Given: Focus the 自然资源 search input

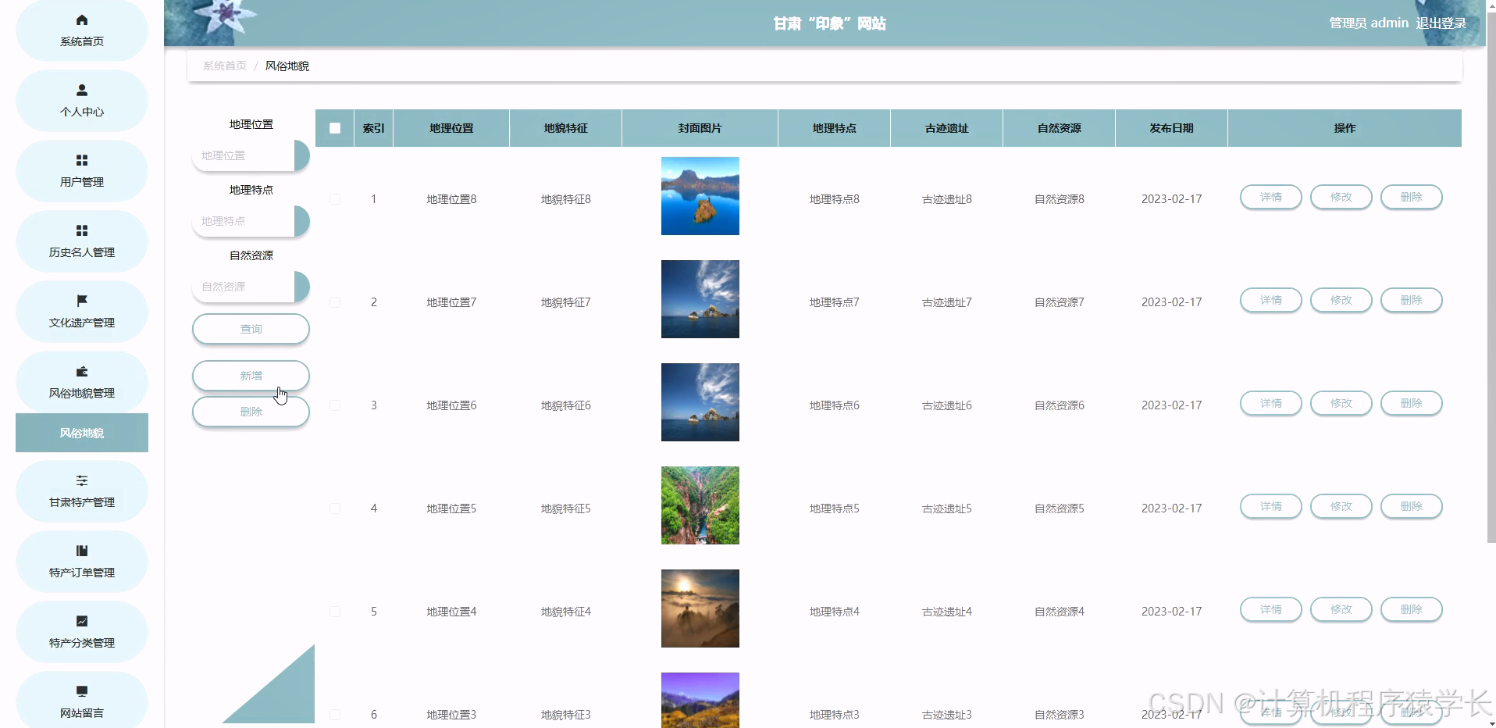Looking at the screenshot, I should [x=244, y=287].
